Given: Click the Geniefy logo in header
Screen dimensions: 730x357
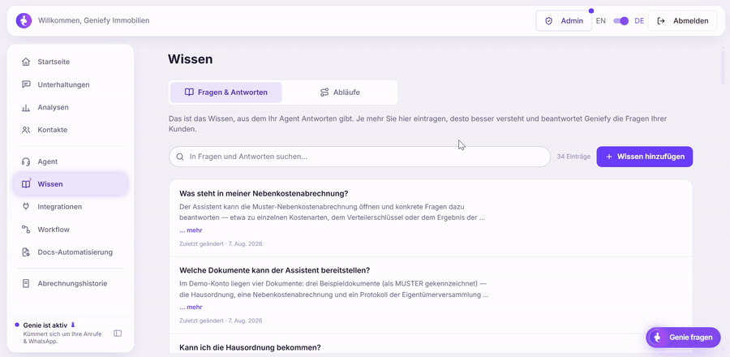Looking at the screenshot, I should point(24,20).
